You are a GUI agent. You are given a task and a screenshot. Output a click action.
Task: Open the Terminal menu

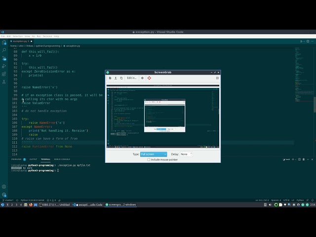click(x=47, y=36)
